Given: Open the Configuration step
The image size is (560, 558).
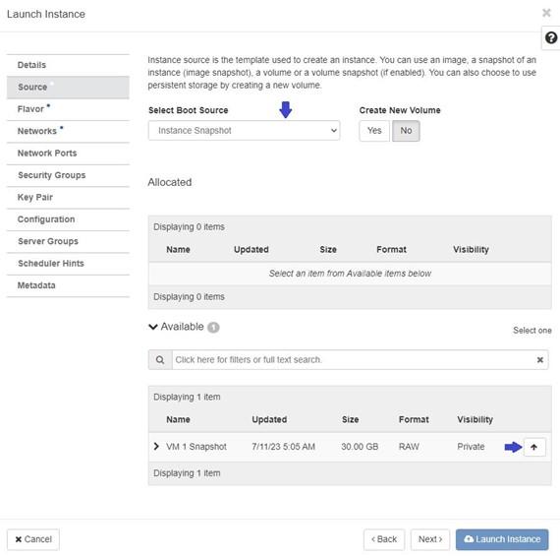Looking at the screenshot, I should click(x=68, y=219).
